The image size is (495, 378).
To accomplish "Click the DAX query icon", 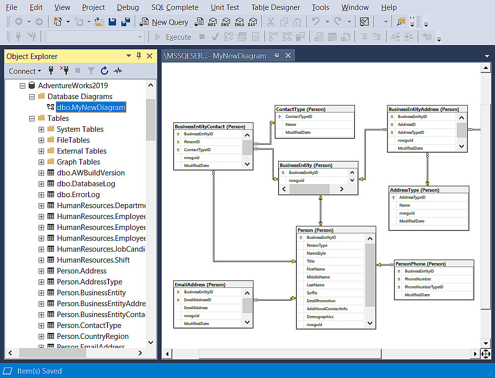I will [x=252, y=22].
